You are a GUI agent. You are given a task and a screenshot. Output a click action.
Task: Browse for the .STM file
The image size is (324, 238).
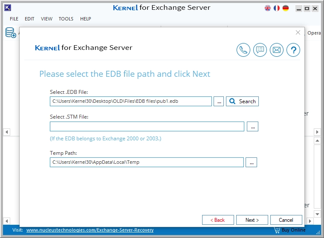[x=252, y=126]
